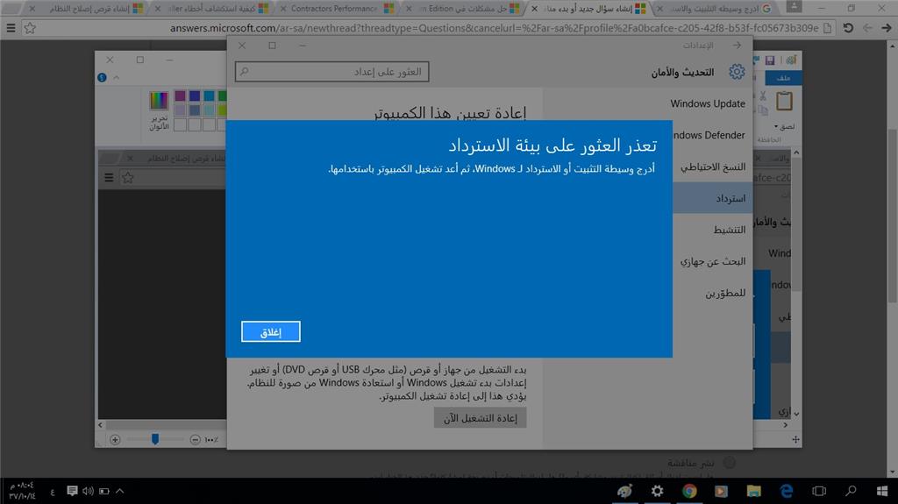This screenshot has width=898, height=504.
Task: Click the Paint zoom slider handle
Action: pos(155,439)
